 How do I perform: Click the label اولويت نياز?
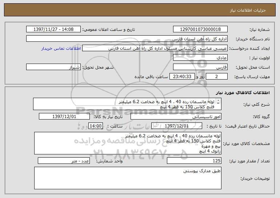pyautogui.click(x=260, y=58)
